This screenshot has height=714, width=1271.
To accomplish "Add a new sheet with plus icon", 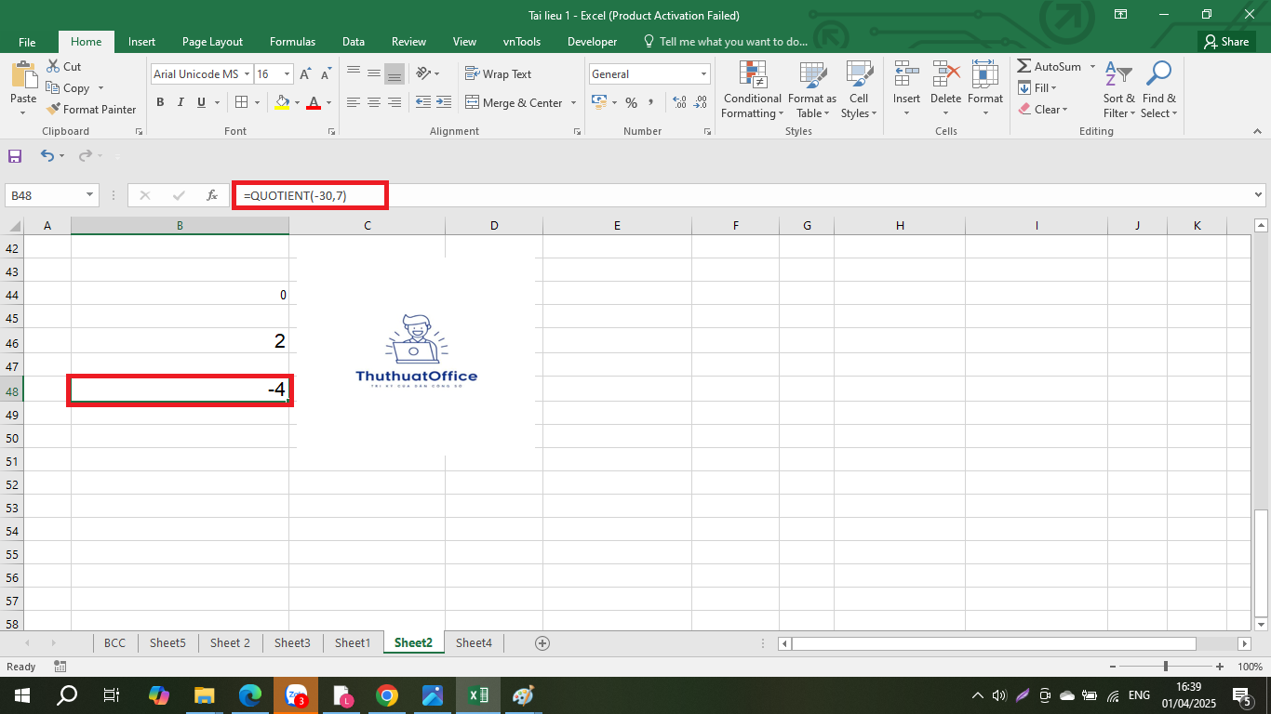I will tap(542, 643).
